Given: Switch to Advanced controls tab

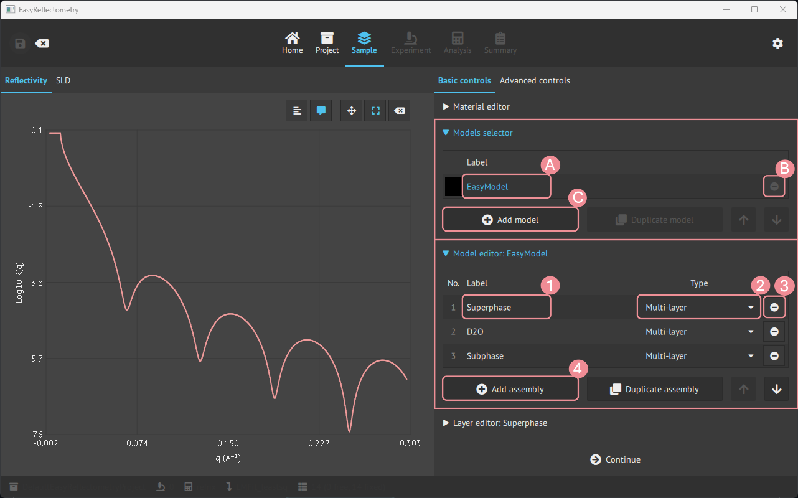Looking at the screenshot, I should pyautogui.click(x=535, y=80).
